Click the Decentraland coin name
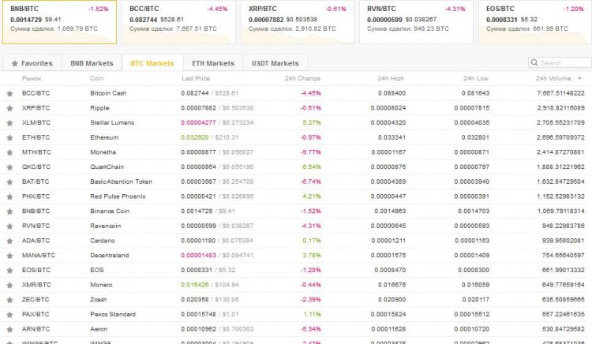 [x=110, y=255]
